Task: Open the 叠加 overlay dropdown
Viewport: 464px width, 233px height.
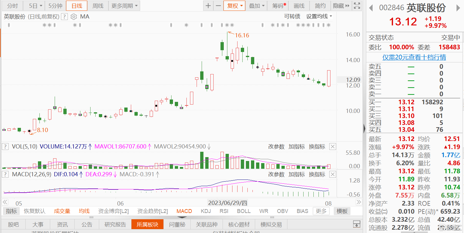Action: [256, 6]
